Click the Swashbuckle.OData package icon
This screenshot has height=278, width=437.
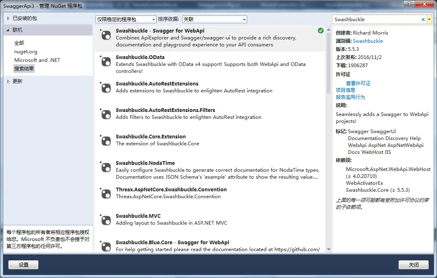[x=106, y=61]
